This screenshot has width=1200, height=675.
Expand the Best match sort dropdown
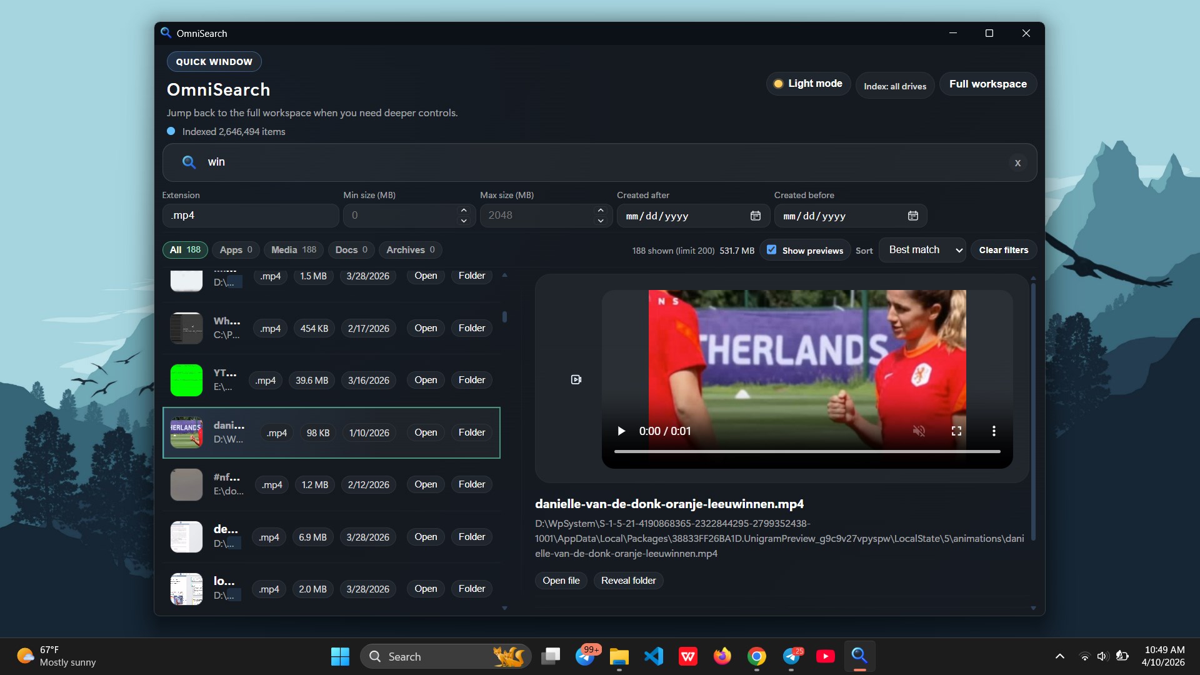pos(922,250)
